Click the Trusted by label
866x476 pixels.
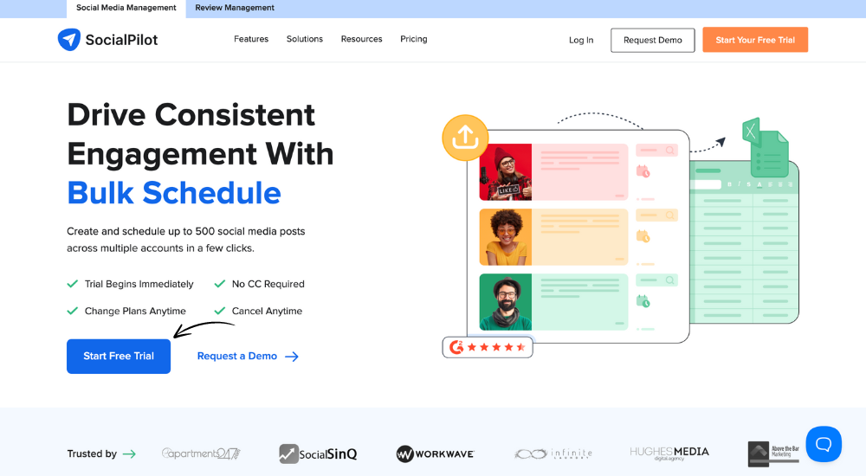[92, 453]
